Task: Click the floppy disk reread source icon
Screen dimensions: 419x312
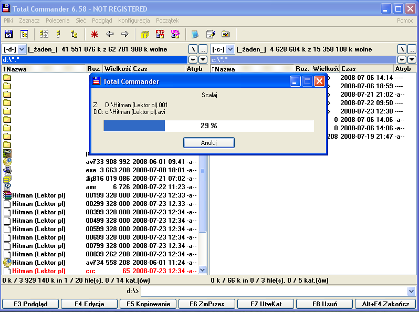Action: 9,34
